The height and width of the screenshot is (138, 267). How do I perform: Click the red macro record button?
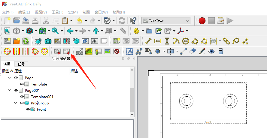202,21
